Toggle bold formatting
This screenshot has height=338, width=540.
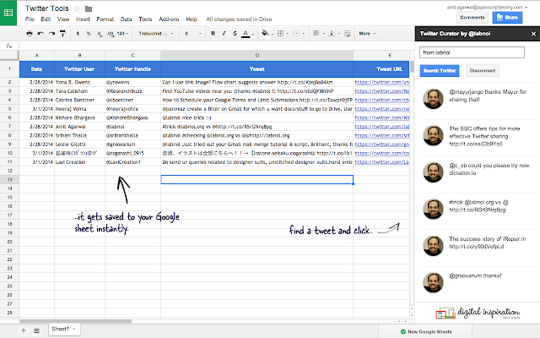[213, 34]
